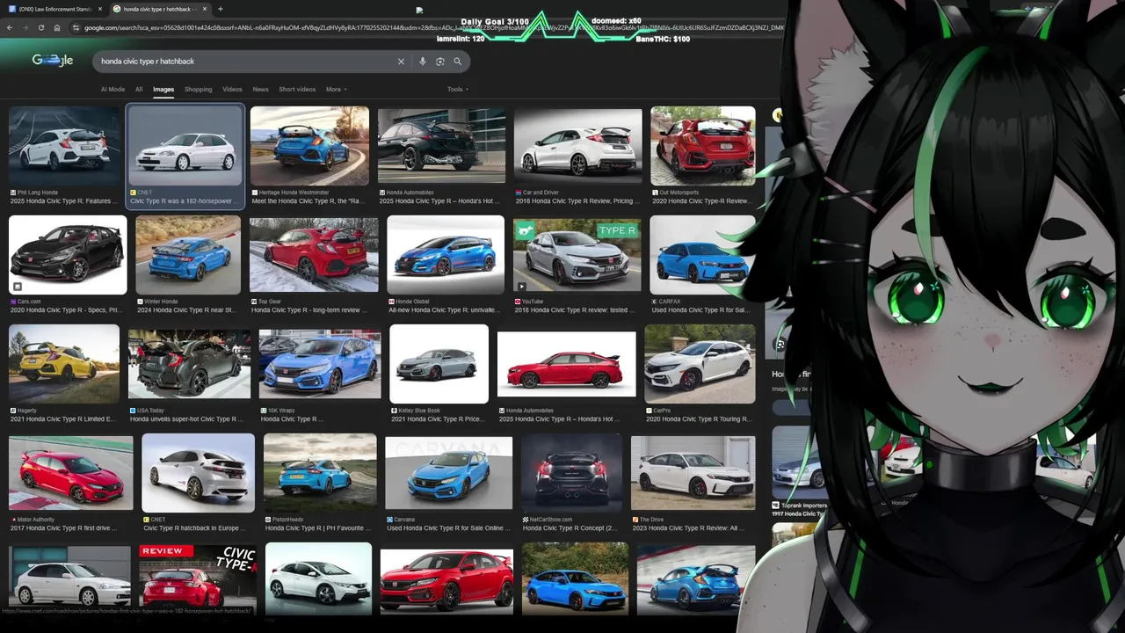The height and width of the screenshot is (633, 1125).
Task: Switch to Shopping results
Action: tap(198, 89)
